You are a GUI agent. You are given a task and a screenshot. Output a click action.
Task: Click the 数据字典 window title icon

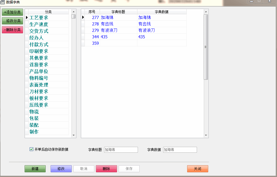coord(3,2)
